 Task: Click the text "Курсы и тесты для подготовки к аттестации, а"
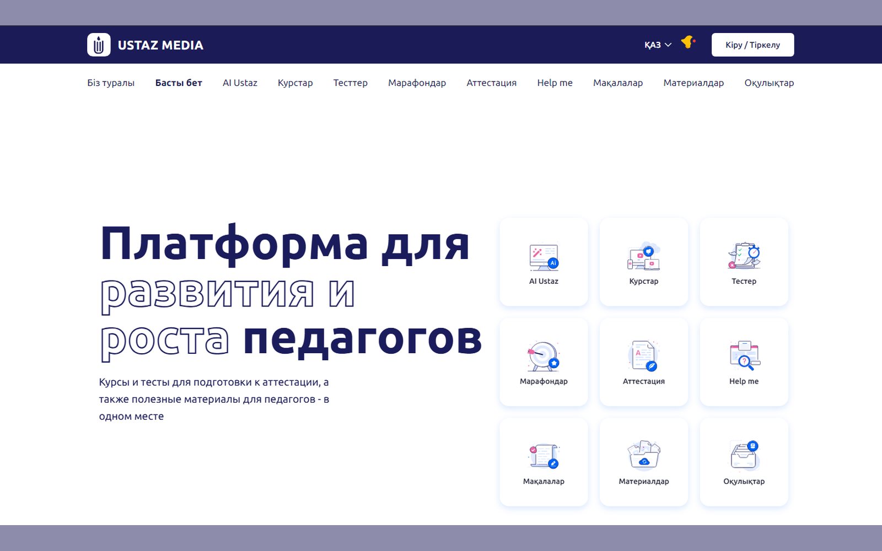214,382
